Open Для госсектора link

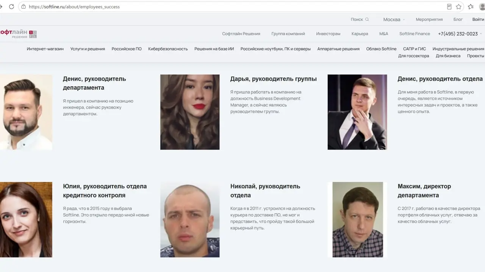point(413,56)
